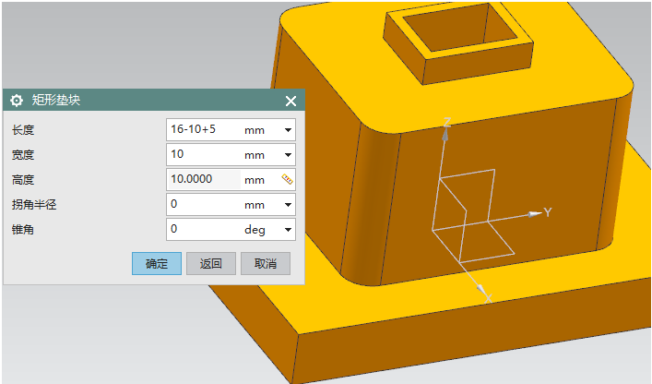Click the 长度 label
This screenshot has width=652, height=384.
pos(23,130)
